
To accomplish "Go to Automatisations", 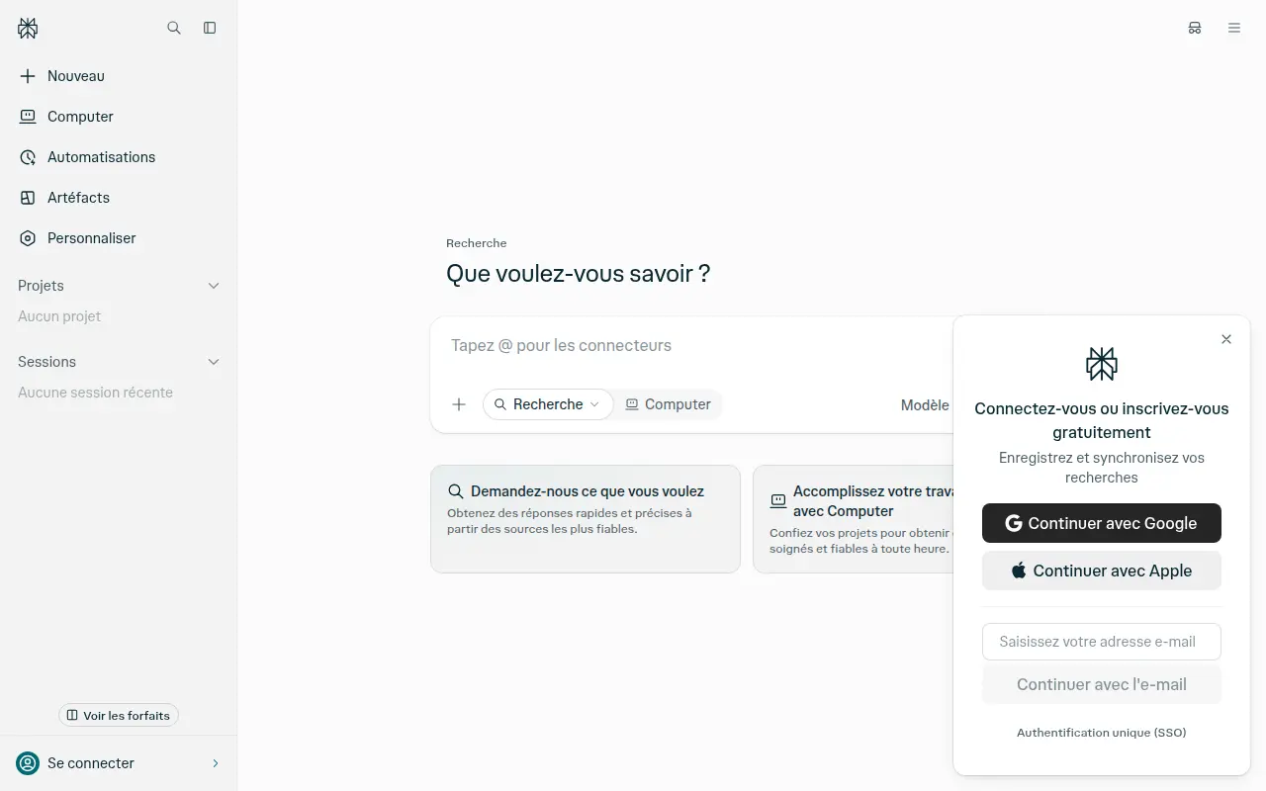I will click(x=119, y=157).
